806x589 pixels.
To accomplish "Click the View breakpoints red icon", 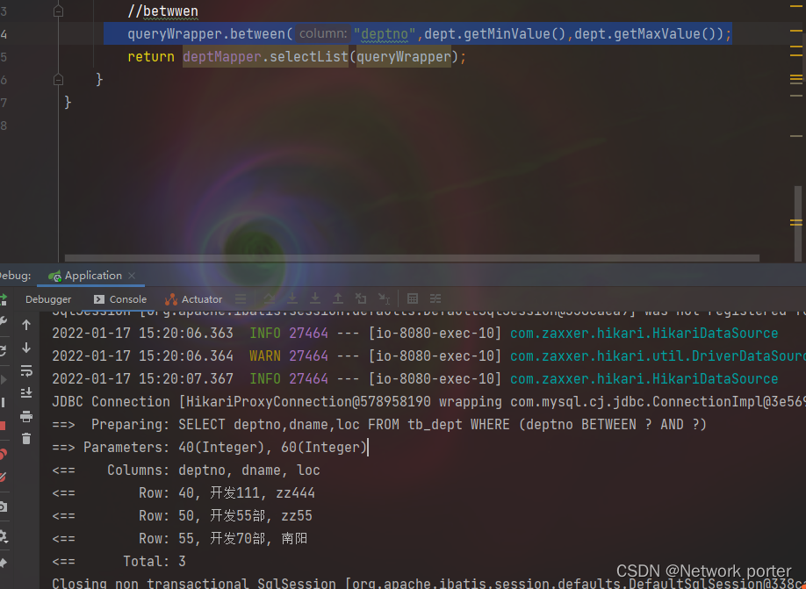I will [4, 455].
